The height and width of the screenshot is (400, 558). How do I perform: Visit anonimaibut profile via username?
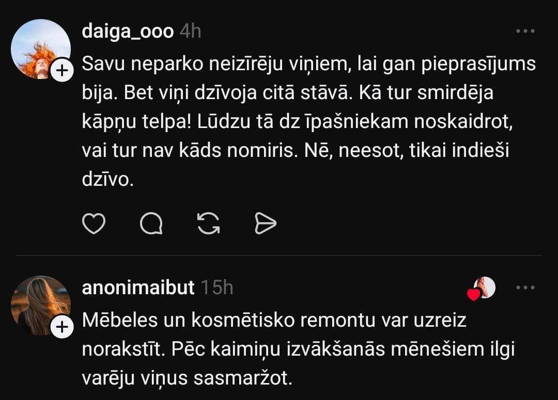click(x=138, y=287)
